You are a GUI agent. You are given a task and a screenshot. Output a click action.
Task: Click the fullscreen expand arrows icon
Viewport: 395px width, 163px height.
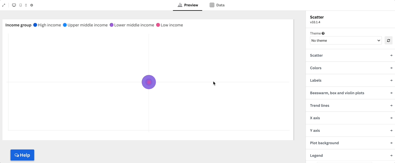click(x=4, y=5)
